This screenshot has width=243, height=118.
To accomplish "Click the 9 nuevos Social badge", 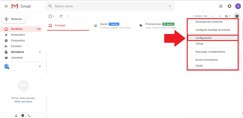I will tap(114, 24).
